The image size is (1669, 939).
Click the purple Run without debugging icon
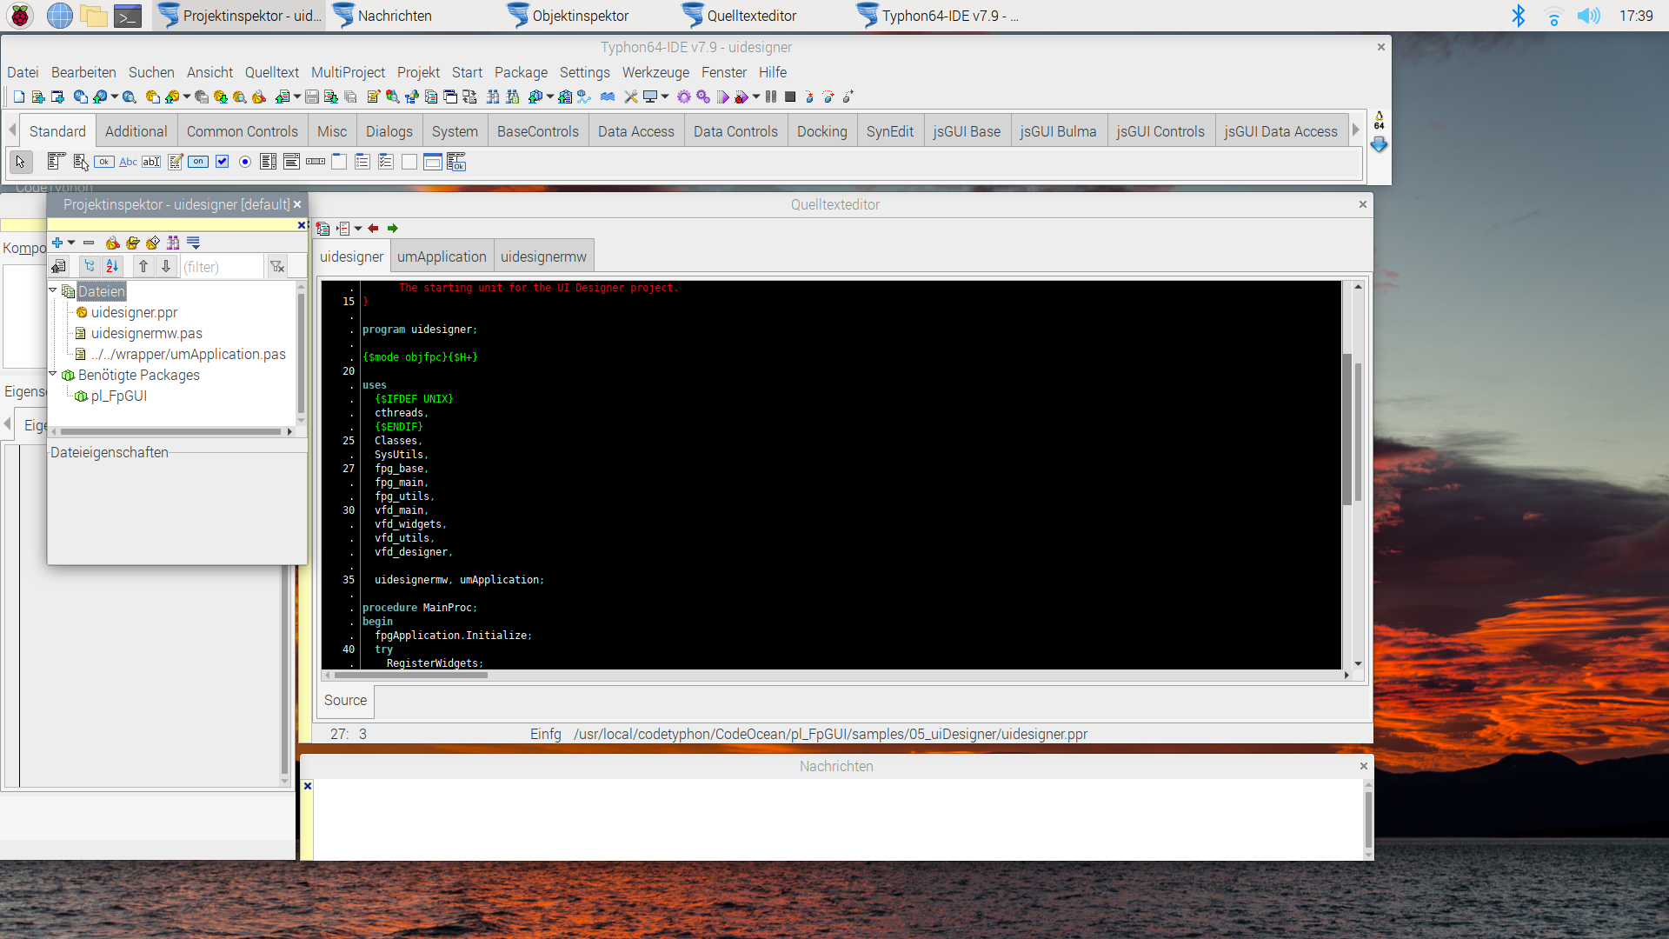coord(723,97)
